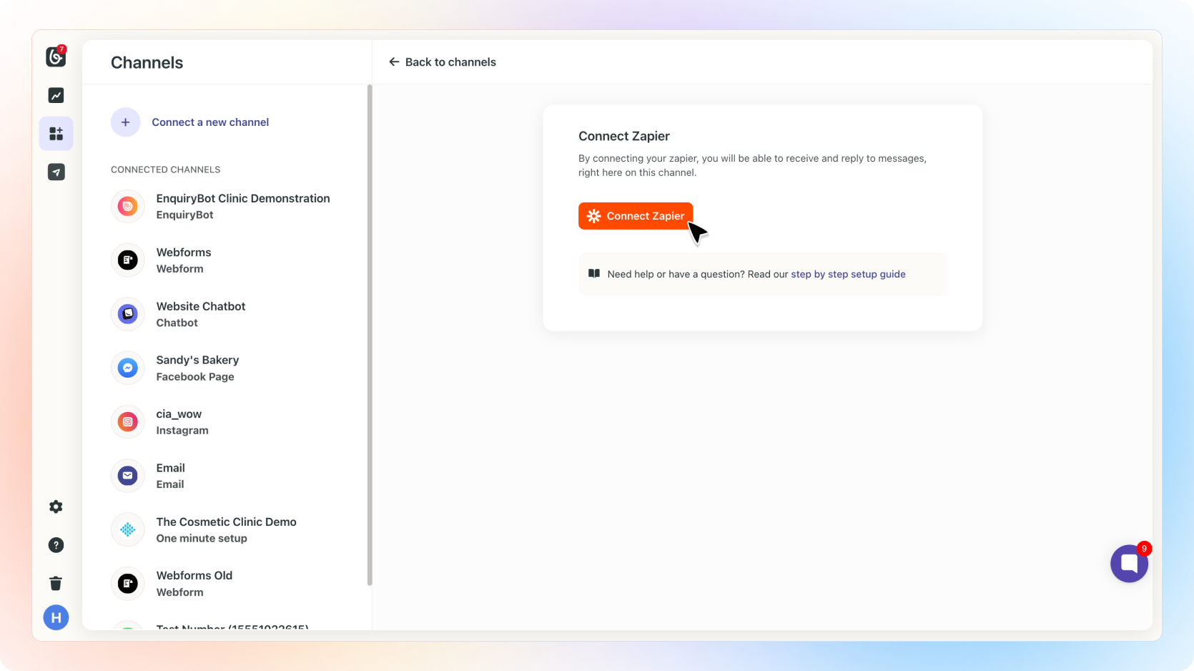The width and height of the screenshot is (1194, 671).
Task: Open the broadcast paper-plane icon in sidebar
Action: click(x=56, y=172)
